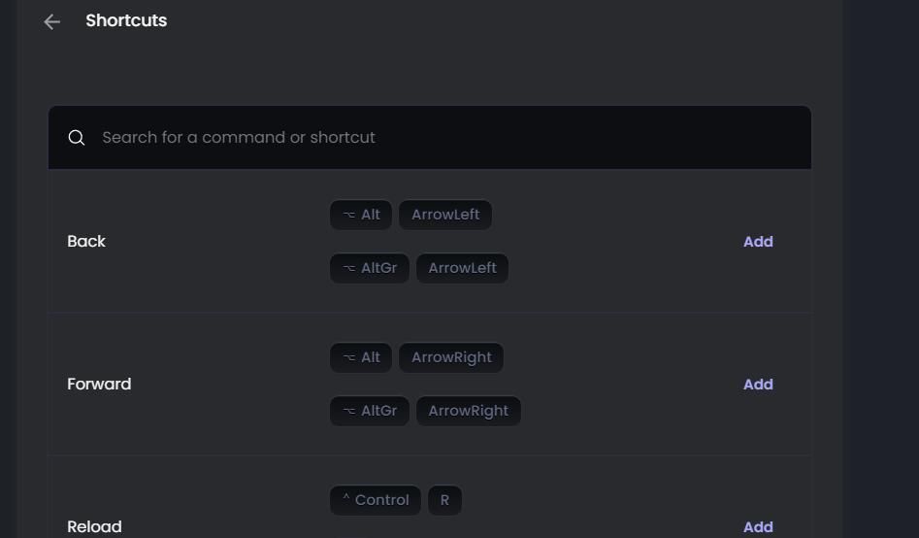Screen dimensions: 919x538
Task: Click ArrowLeft key in Back's AltGr shortcut
Action: [x=462, y=268]
